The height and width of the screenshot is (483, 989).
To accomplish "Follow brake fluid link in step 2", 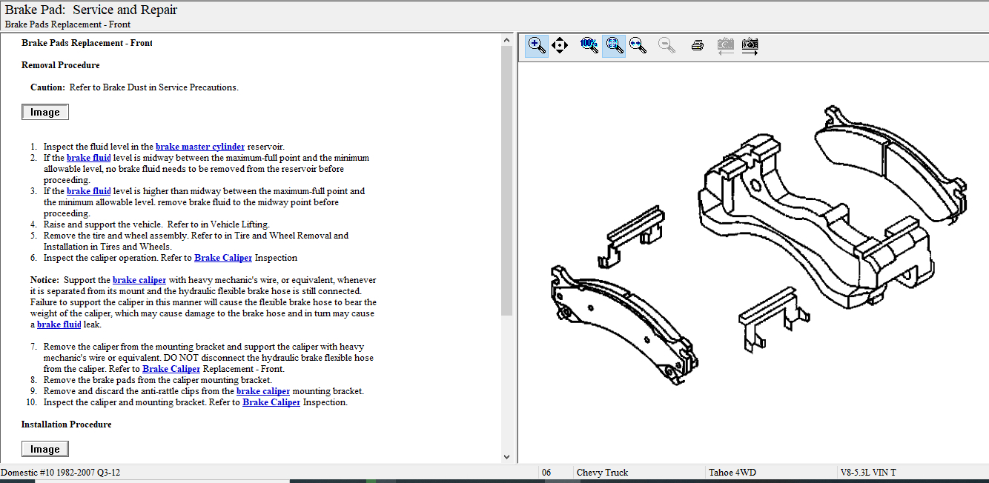I will [x=89, y=158].
